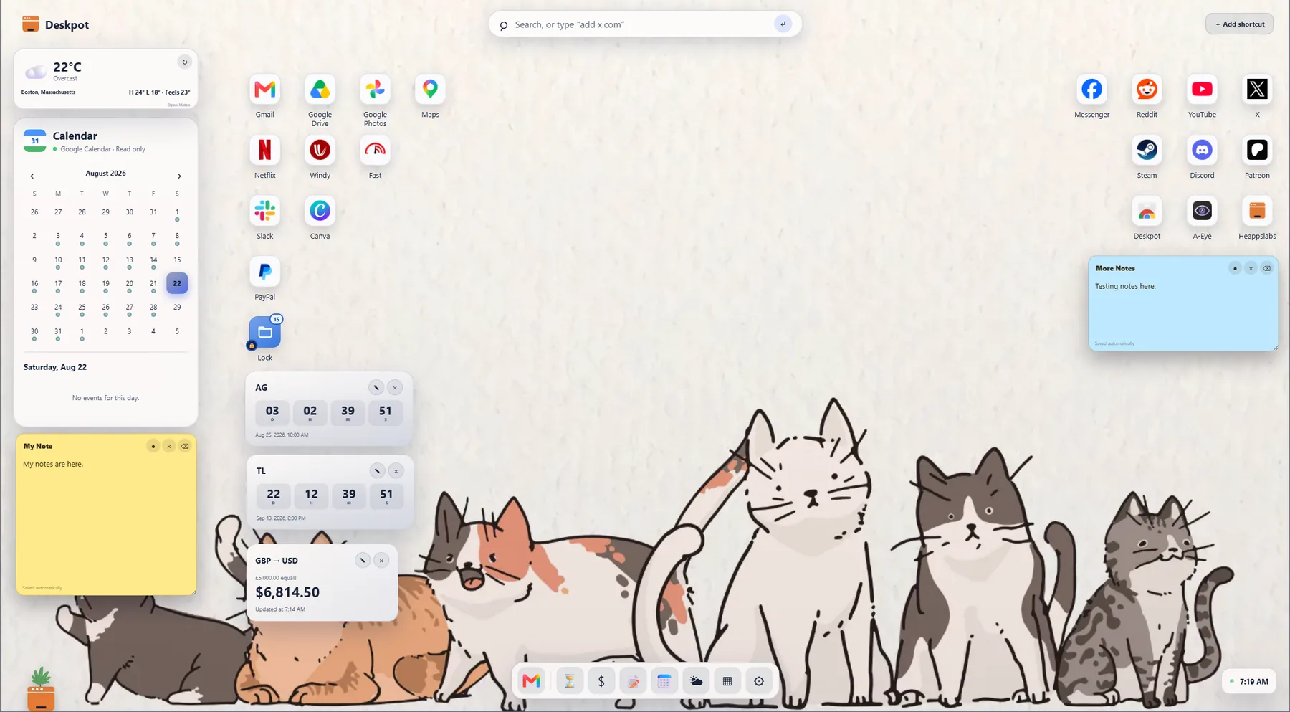The height and width of the screenshot is (712, 1290).
Task: Launch the Slack shortcut
Action: point(265,211)
